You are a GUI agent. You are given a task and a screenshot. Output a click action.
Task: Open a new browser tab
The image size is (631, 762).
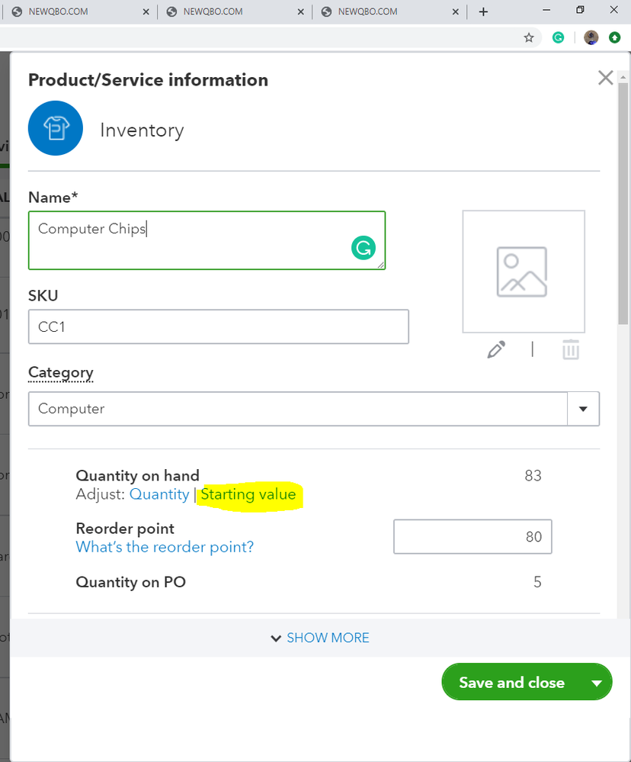pos(483,11)
